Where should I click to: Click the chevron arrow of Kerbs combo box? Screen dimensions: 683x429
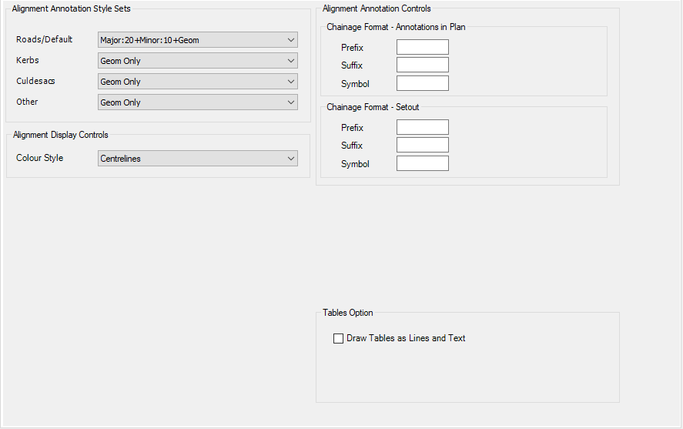pyautogui.click(x=291, y=61)
